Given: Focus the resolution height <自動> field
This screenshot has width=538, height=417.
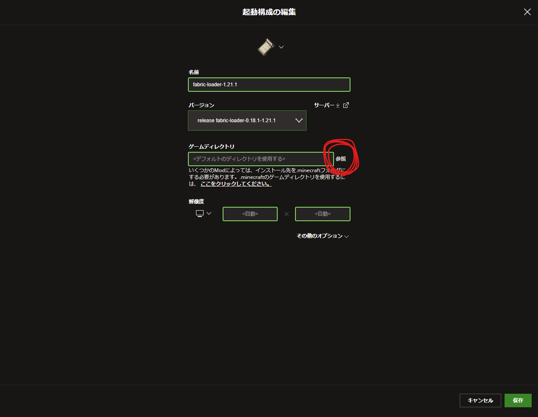Looking at the screenshot, I should coord(323,214).
